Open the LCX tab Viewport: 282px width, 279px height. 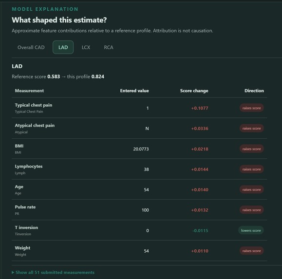click(86, 47)
